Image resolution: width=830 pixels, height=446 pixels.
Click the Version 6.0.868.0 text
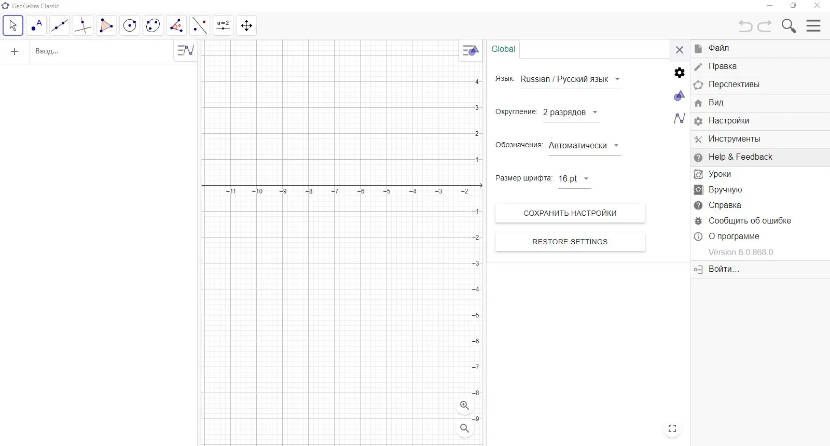click(741, 253)
